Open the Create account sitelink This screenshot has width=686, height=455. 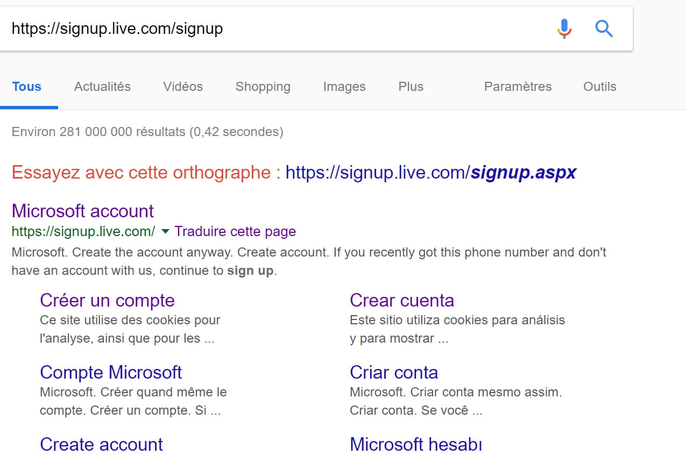coord(101,444)
